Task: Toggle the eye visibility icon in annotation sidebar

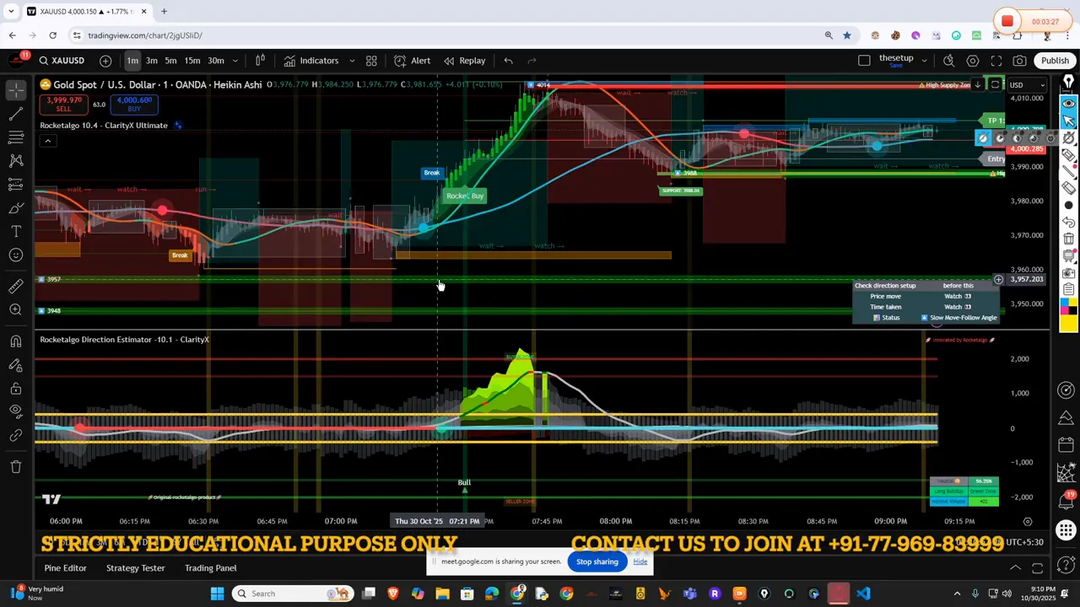Action: coord(1068,103)
